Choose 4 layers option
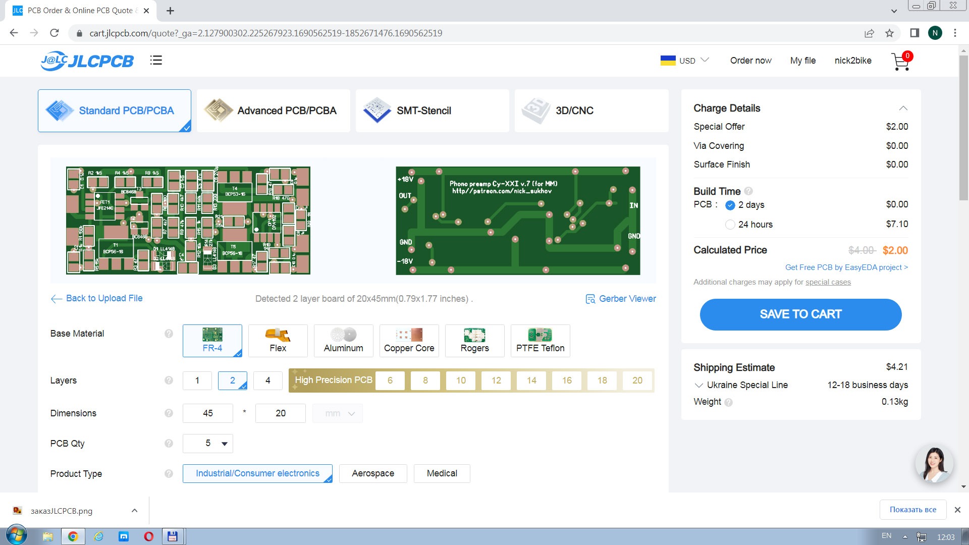Viewport: 969px width, 545px height. coord(268,380)
